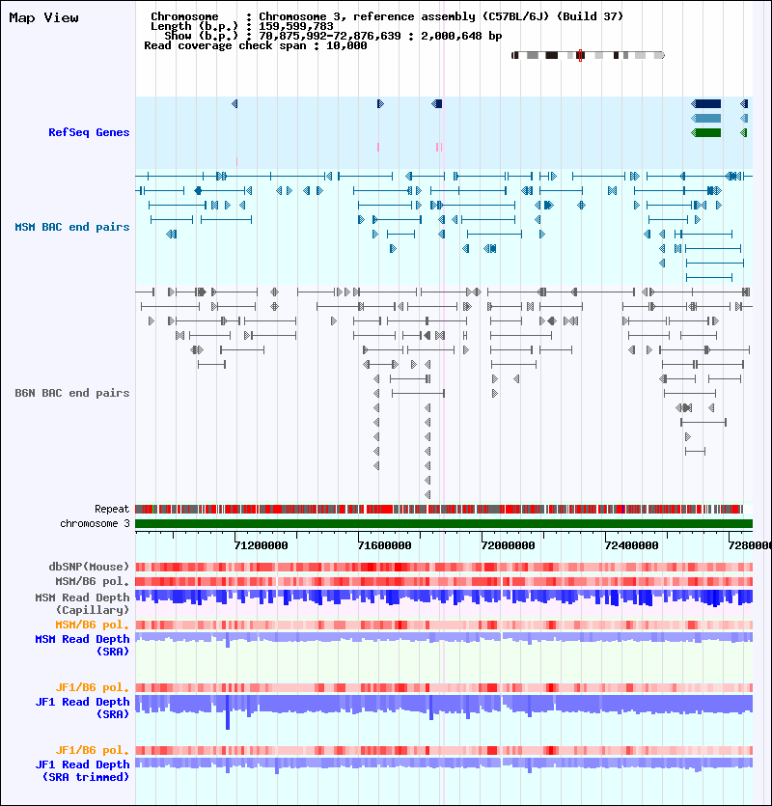Click the JF1 Read Depth (SRA) label
772x806 pixels.
pyautogui.click(x=82, y=708)
